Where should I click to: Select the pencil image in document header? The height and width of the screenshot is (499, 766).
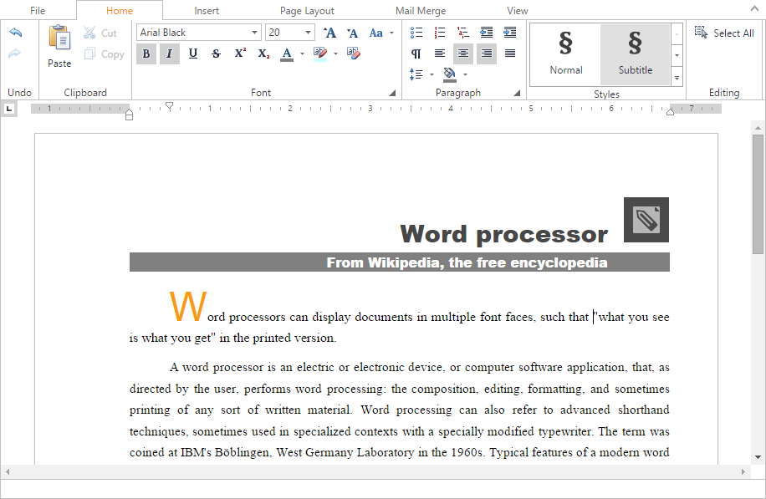[646, 220]
